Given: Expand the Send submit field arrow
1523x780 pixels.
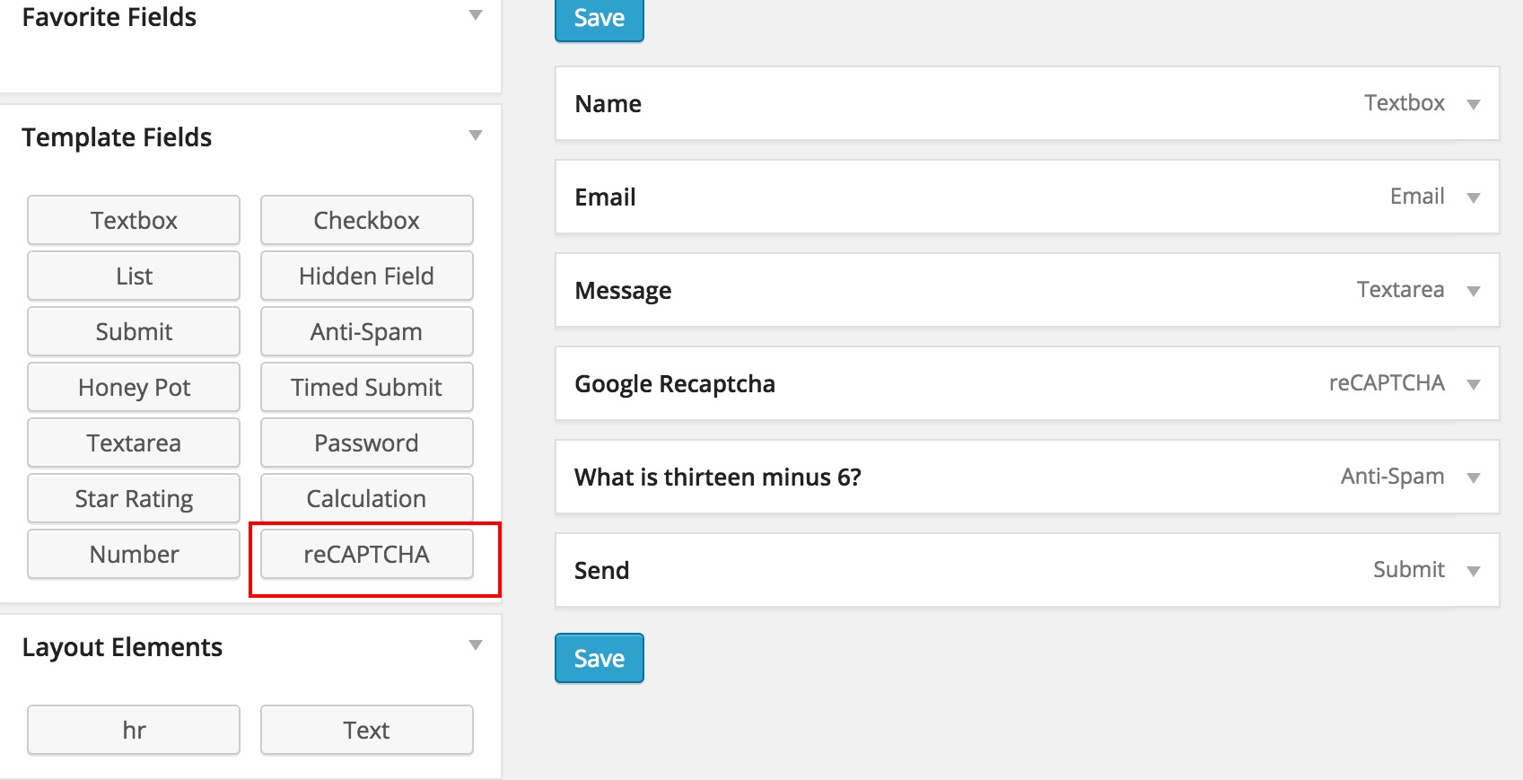Looking at the screenshot, I should point(1473,571).
